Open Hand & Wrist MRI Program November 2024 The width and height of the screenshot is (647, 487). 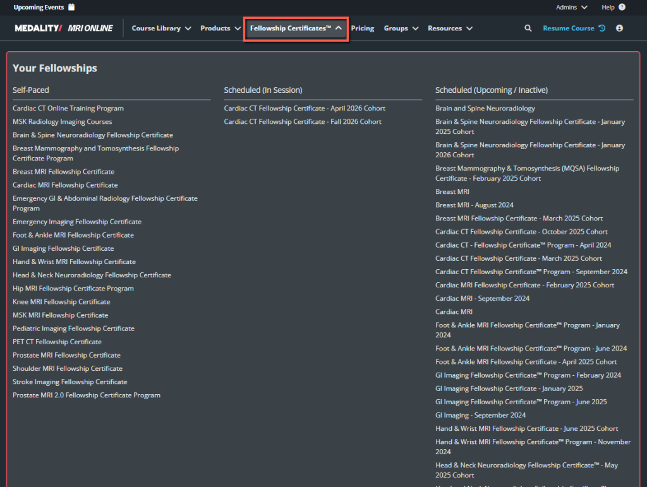tap(533, 447)
